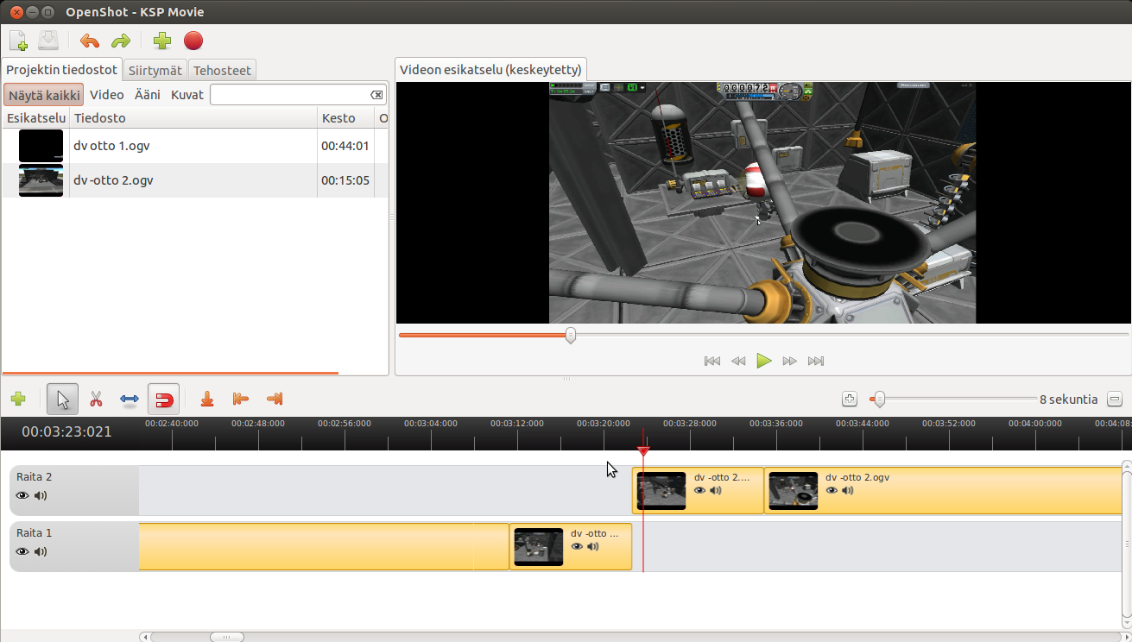Select the razor scissors cut tool
This screenshot has height=642, width=1132.
click(x=96, y=400)
